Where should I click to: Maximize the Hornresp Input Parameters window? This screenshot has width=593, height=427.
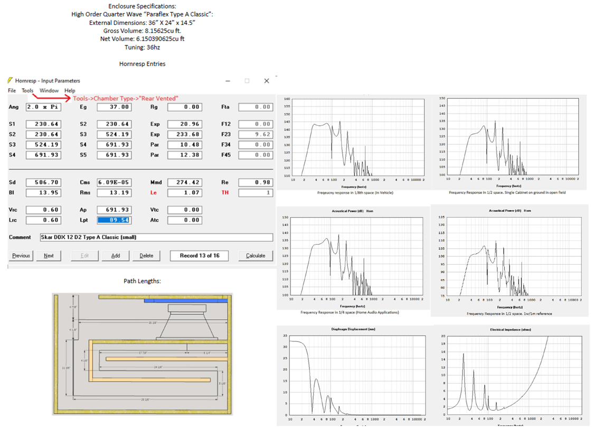pyautogui.click(x=247, y=81)
